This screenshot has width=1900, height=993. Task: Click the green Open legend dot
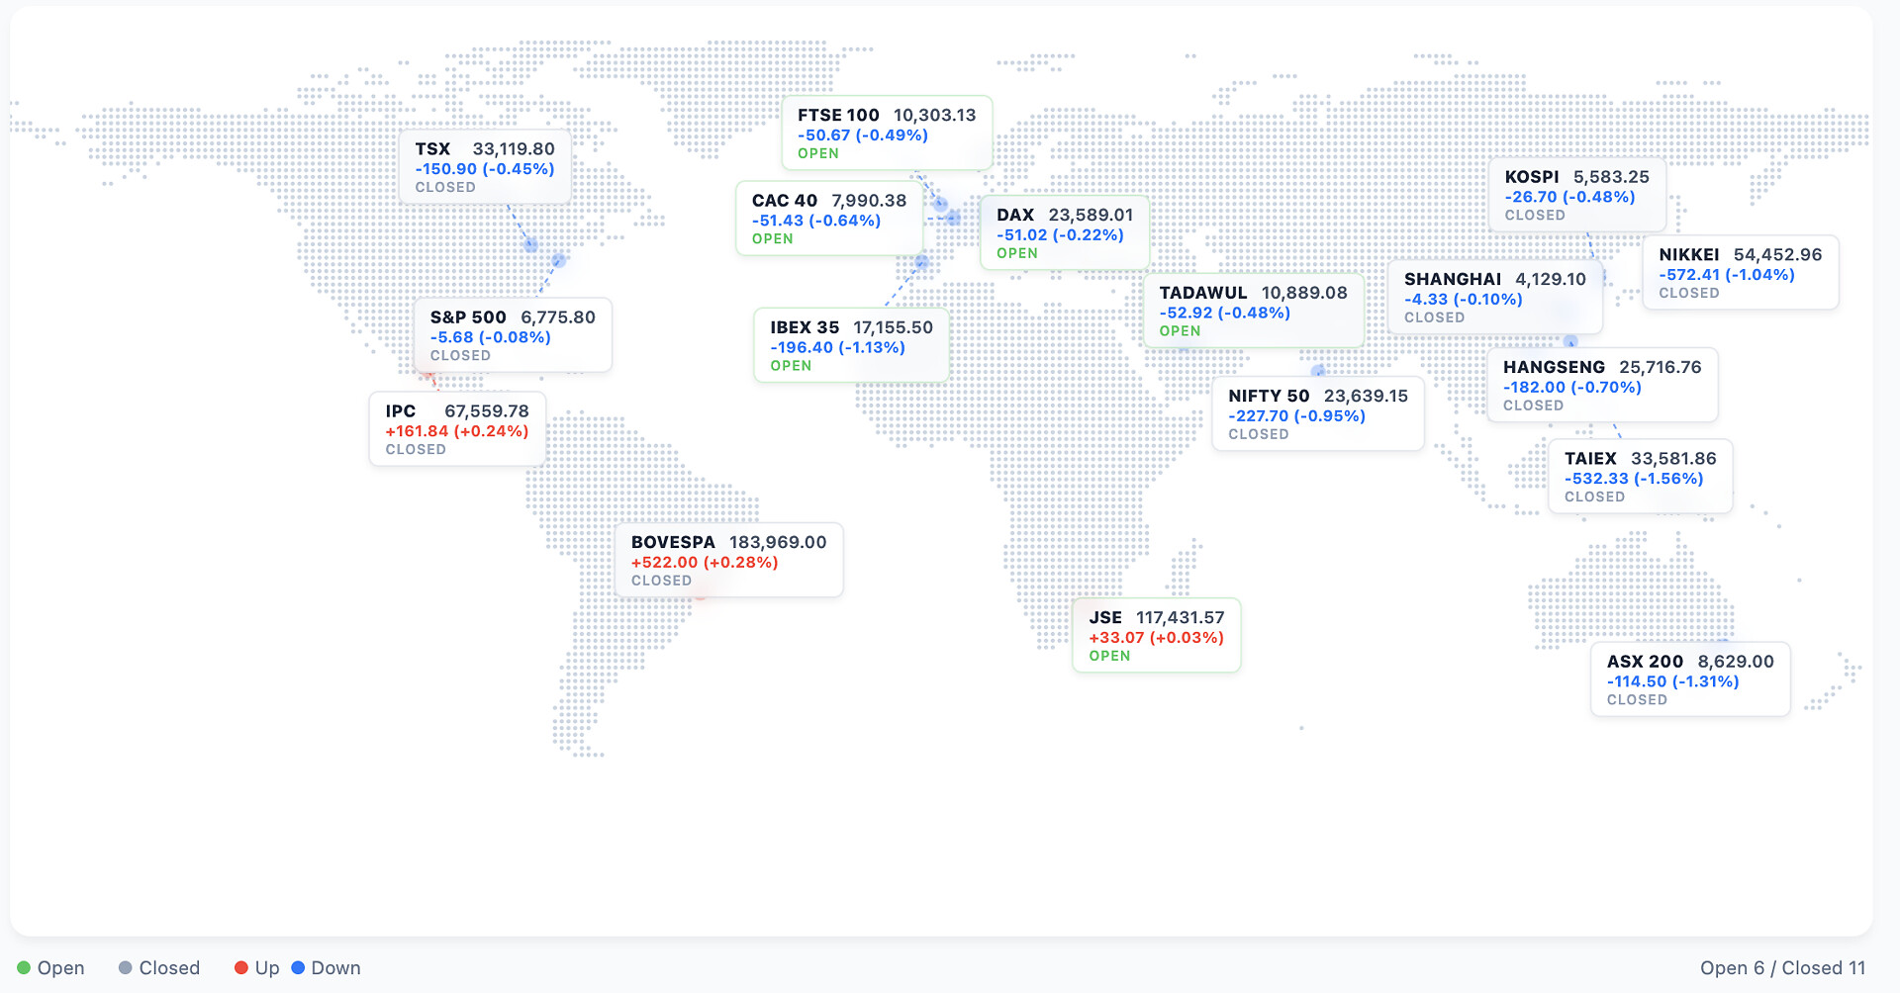coord(24,968)
